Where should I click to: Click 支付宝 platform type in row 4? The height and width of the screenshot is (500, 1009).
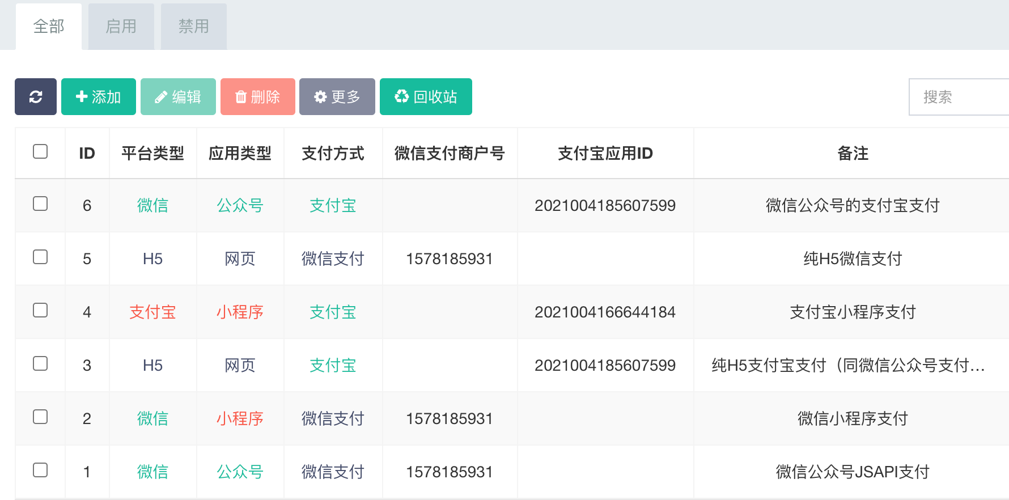pos(152,312)
